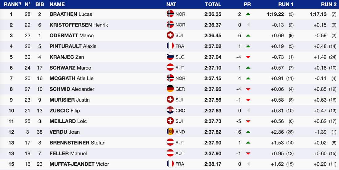Click Germany flag in Schmid Alexander row

pyautogui.click(x=170, y=89)
